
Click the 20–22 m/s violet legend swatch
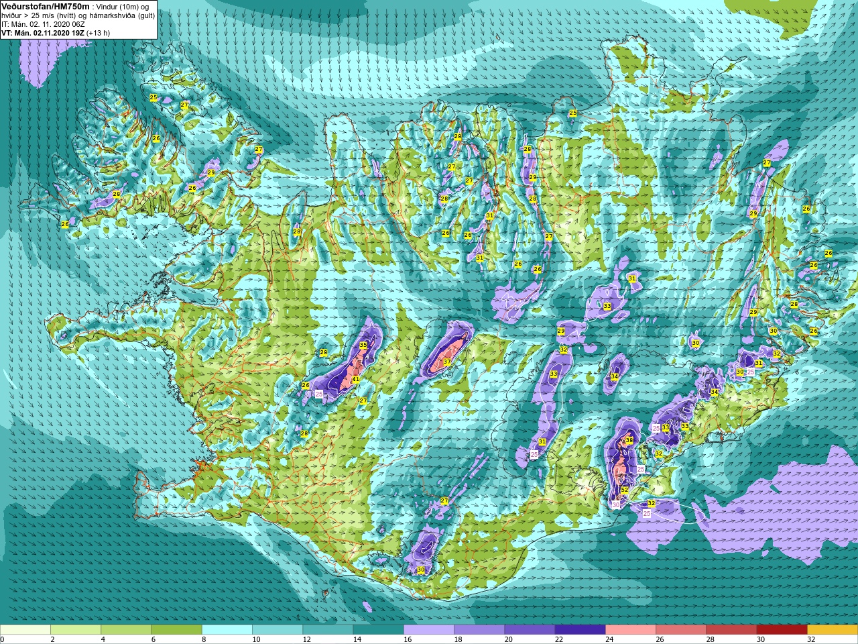pyautogui.click(x=530, y=630)
